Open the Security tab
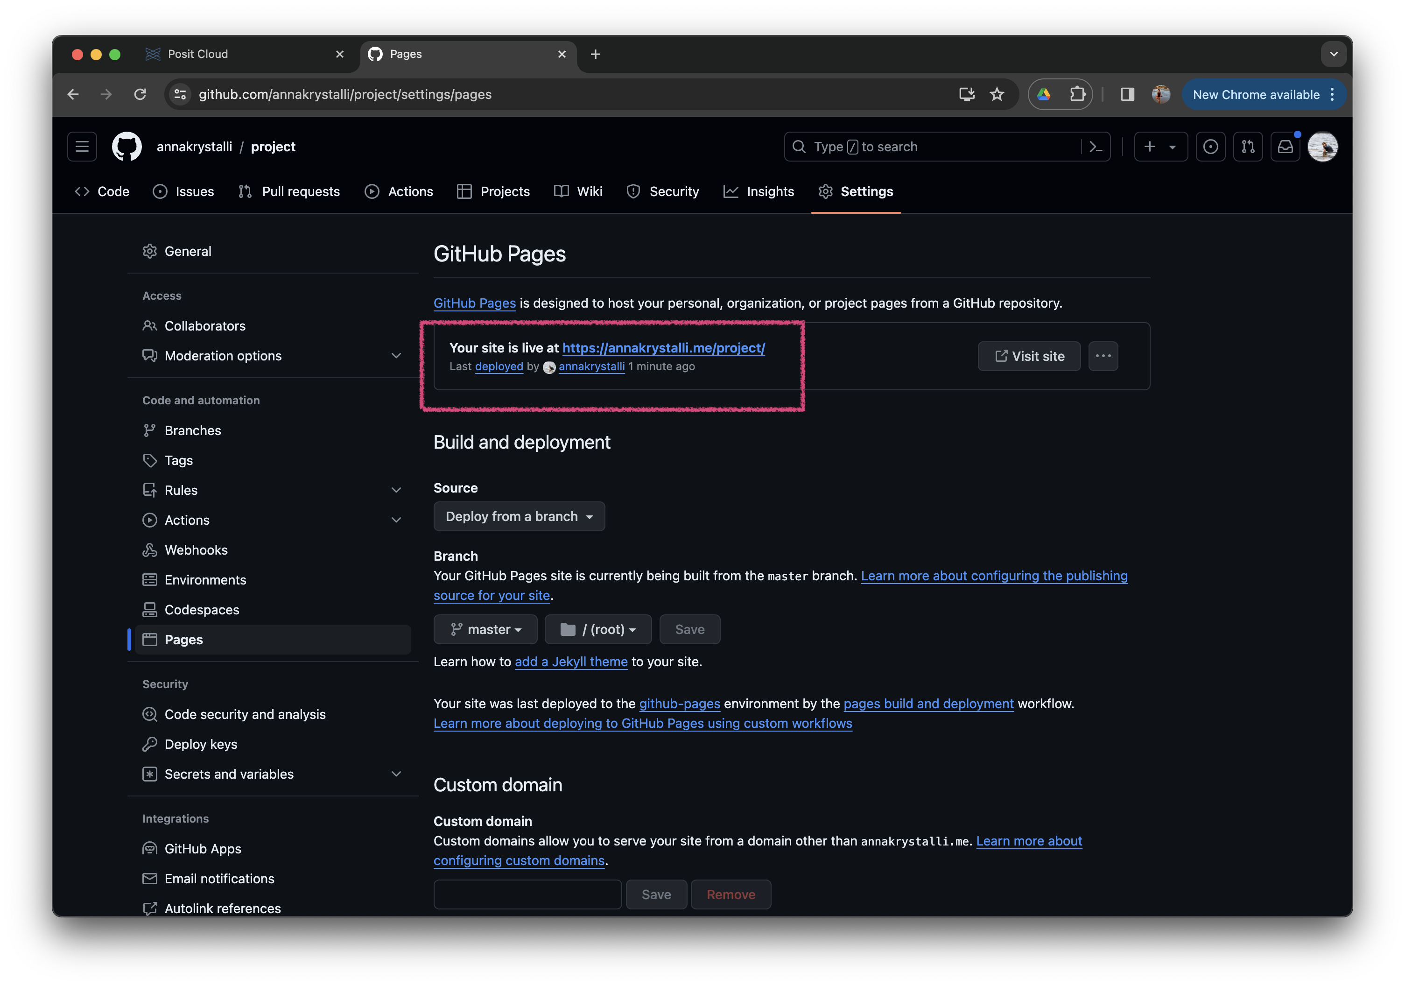 pos(663,191)
